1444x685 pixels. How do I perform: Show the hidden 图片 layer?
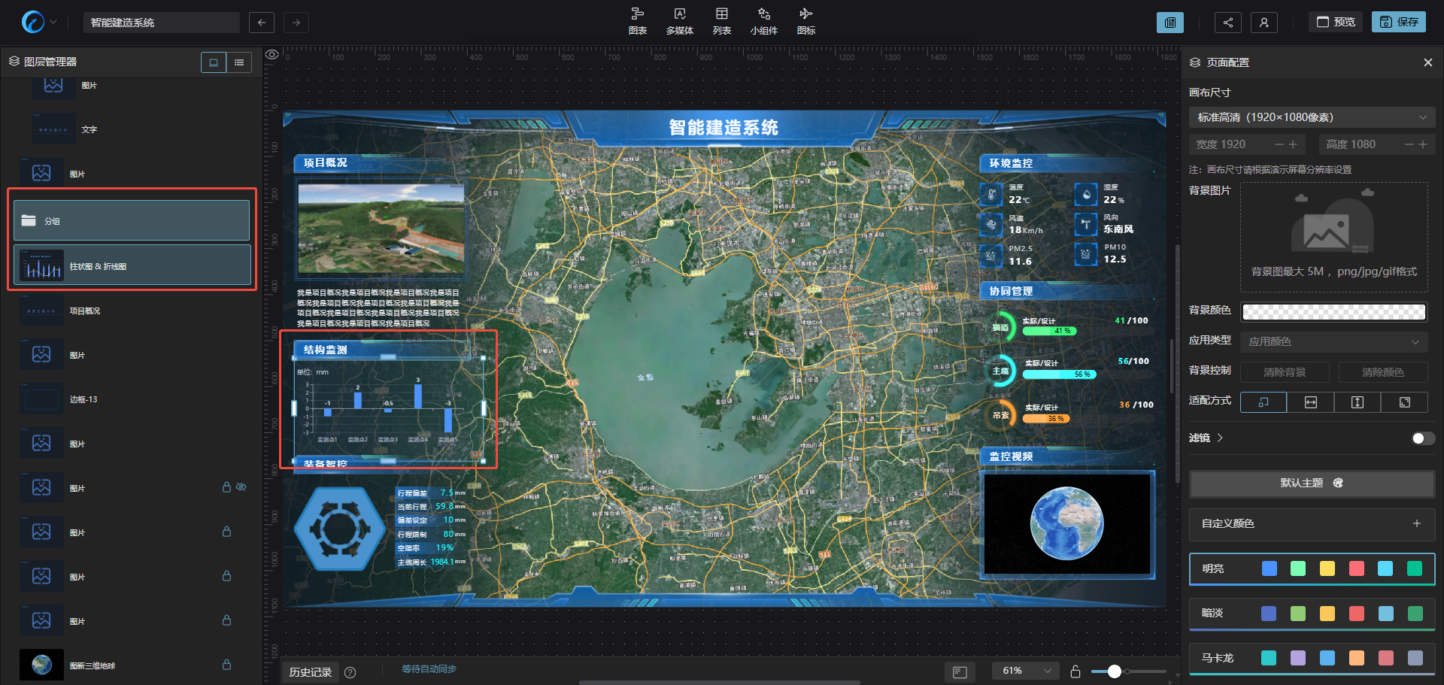pyautogui.click(x=241, y=487)
